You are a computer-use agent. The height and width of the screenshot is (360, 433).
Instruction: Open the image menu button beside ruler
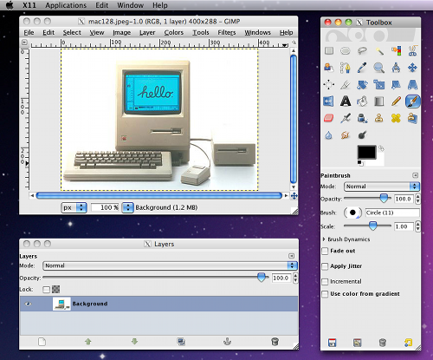[x=24, y=43]
